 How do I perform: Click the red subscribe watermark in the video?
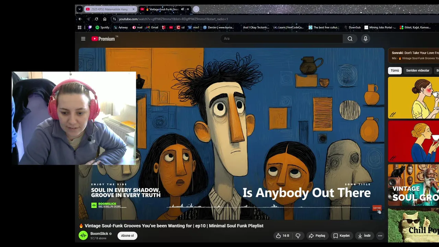377,208
